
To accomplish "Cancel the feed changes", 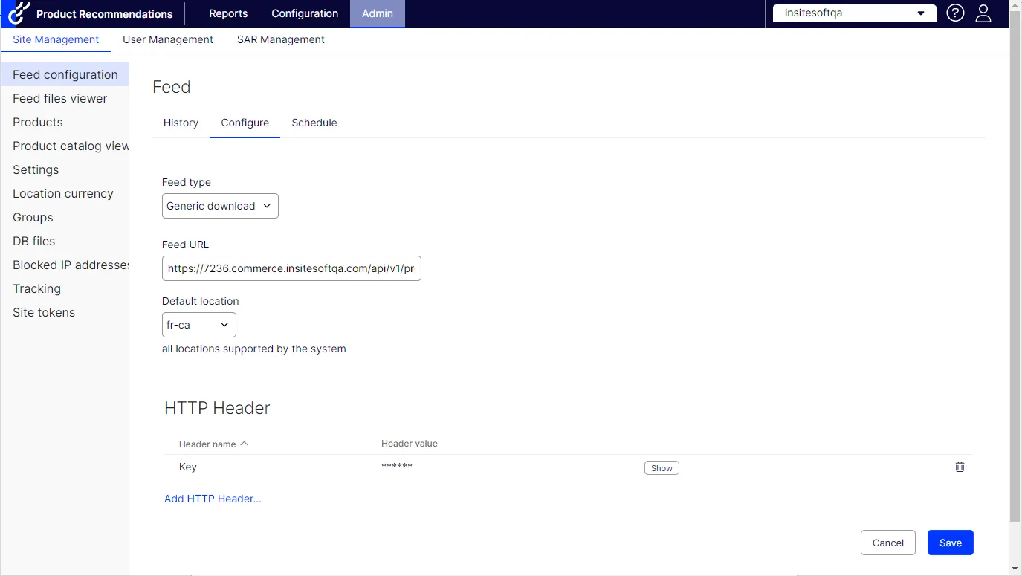I will click(x=888, y=543).
